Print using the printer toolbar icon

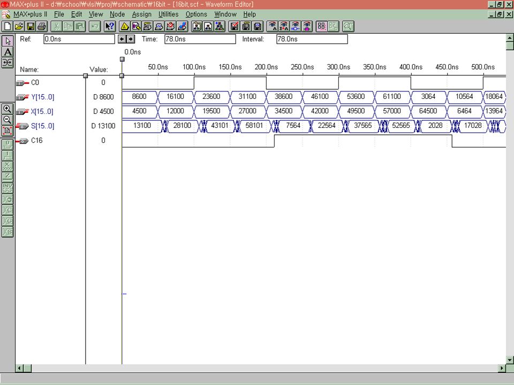point(42,26)
